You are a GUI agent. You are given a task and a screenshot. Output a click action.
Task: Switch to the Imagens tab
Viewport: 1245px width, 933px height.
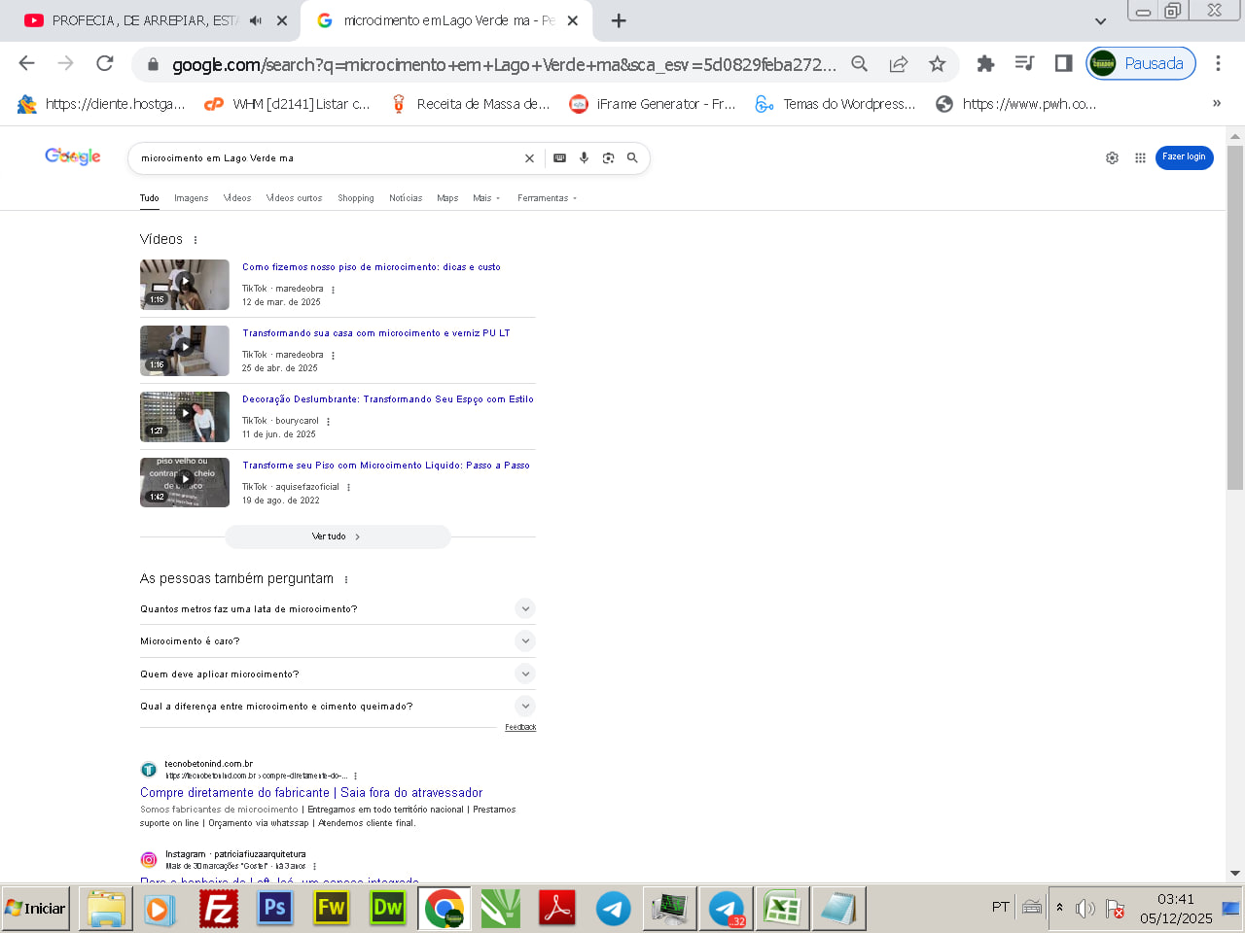(x=191, y=198)
